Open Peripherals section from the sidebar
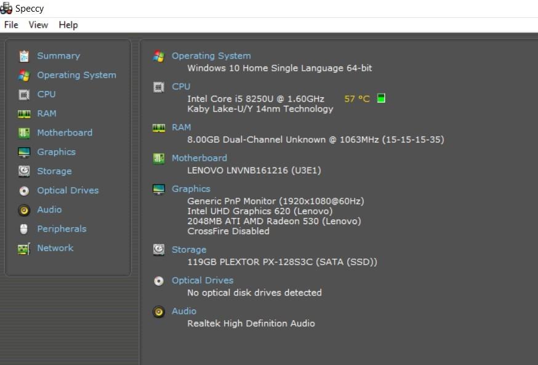538x365 pixels. pyautogui.click(x=62, y=229)
